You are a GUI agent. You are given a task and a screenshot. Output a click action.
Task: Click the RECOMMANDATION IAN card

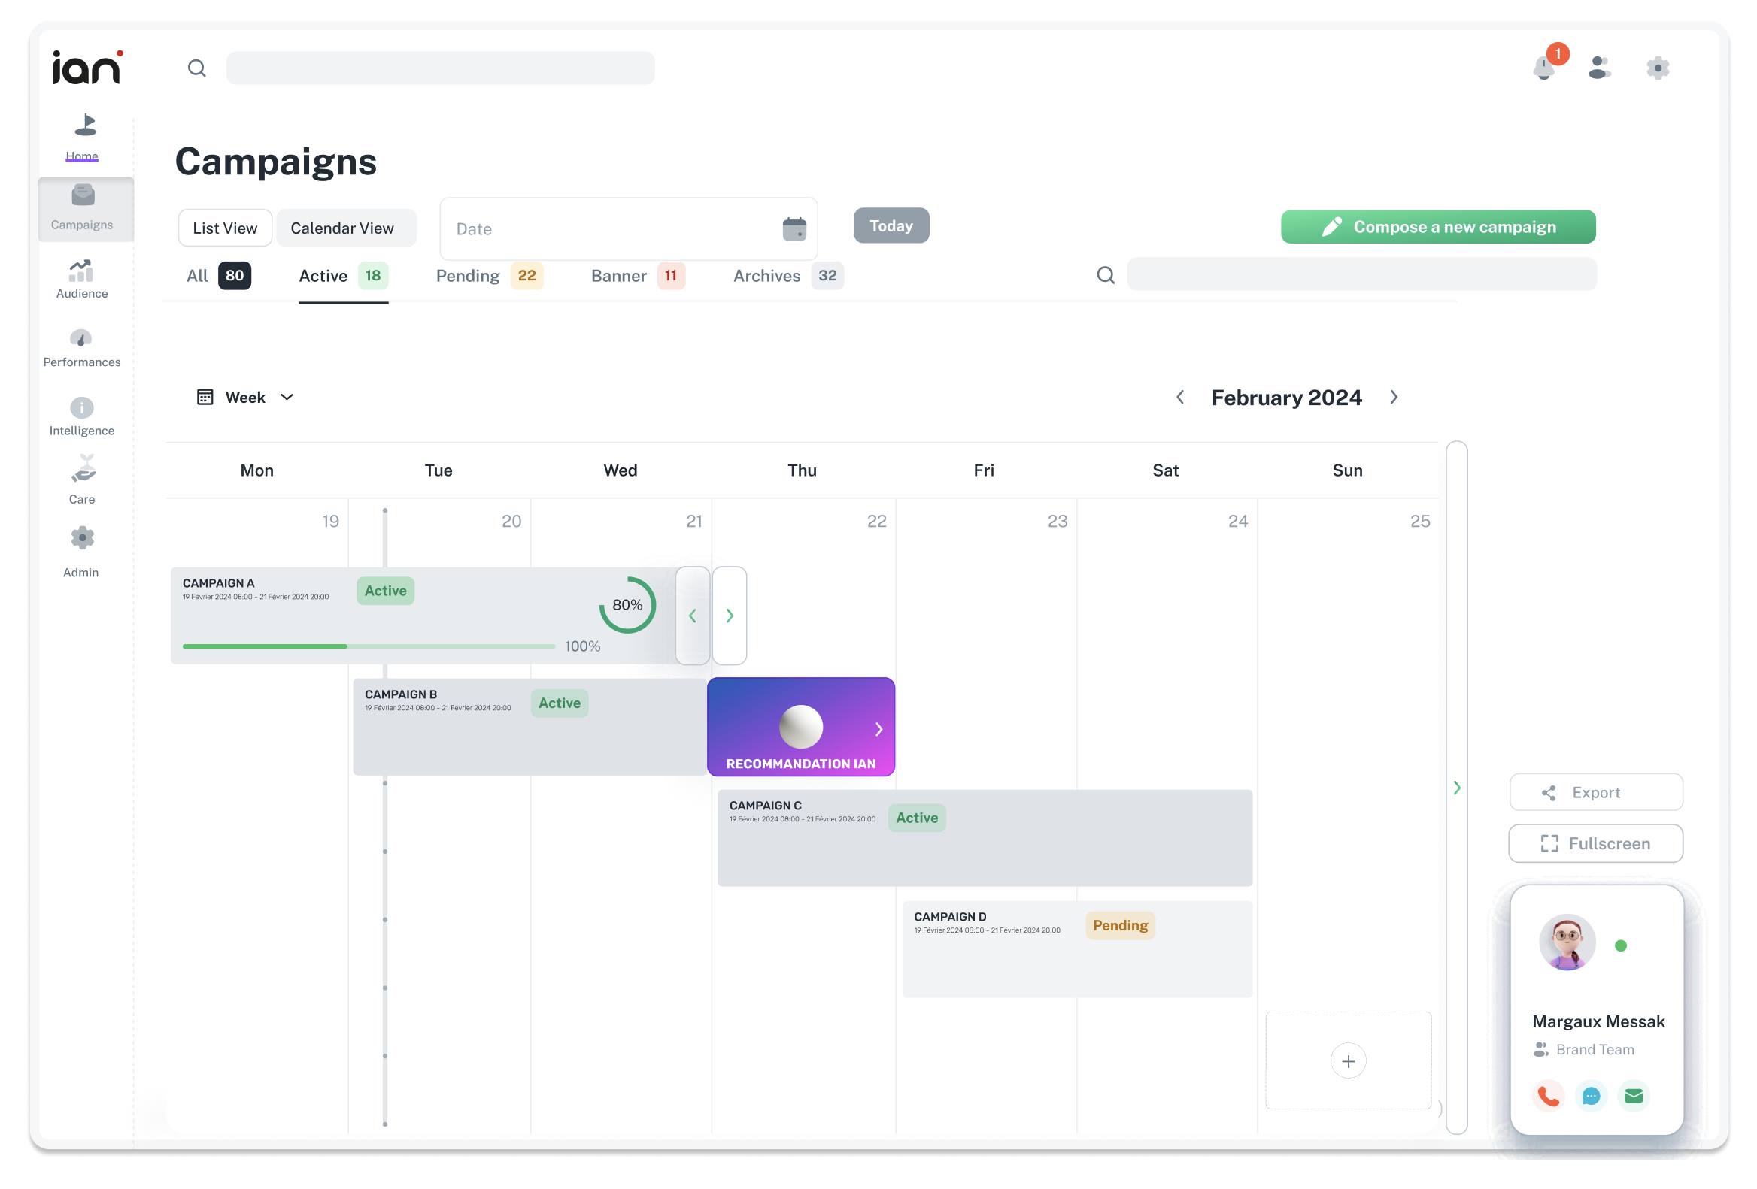(x=801, y=726)
